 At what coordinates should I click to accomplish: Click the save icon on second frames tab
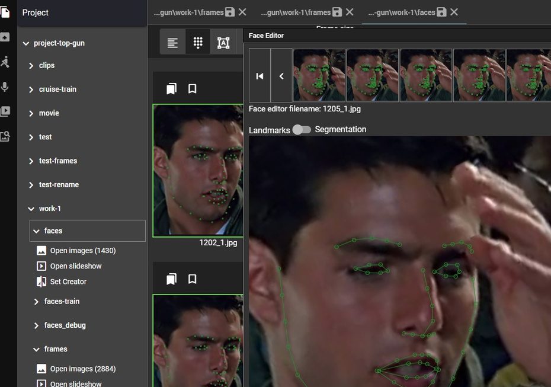pyautogui.click(x=337, y=12)
